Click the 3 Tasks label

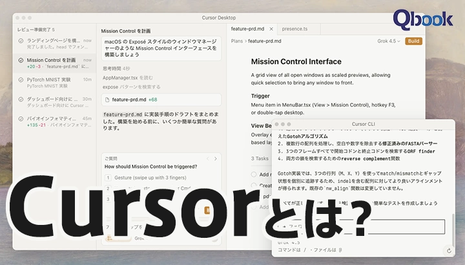(x=260, y=158)
